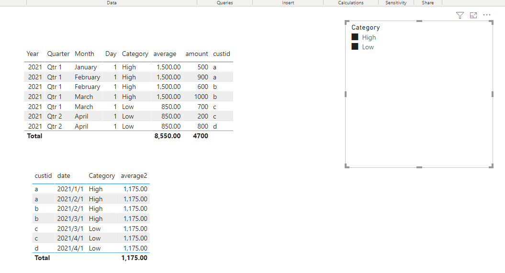Sort bottom table by custid header

(43, 175)
